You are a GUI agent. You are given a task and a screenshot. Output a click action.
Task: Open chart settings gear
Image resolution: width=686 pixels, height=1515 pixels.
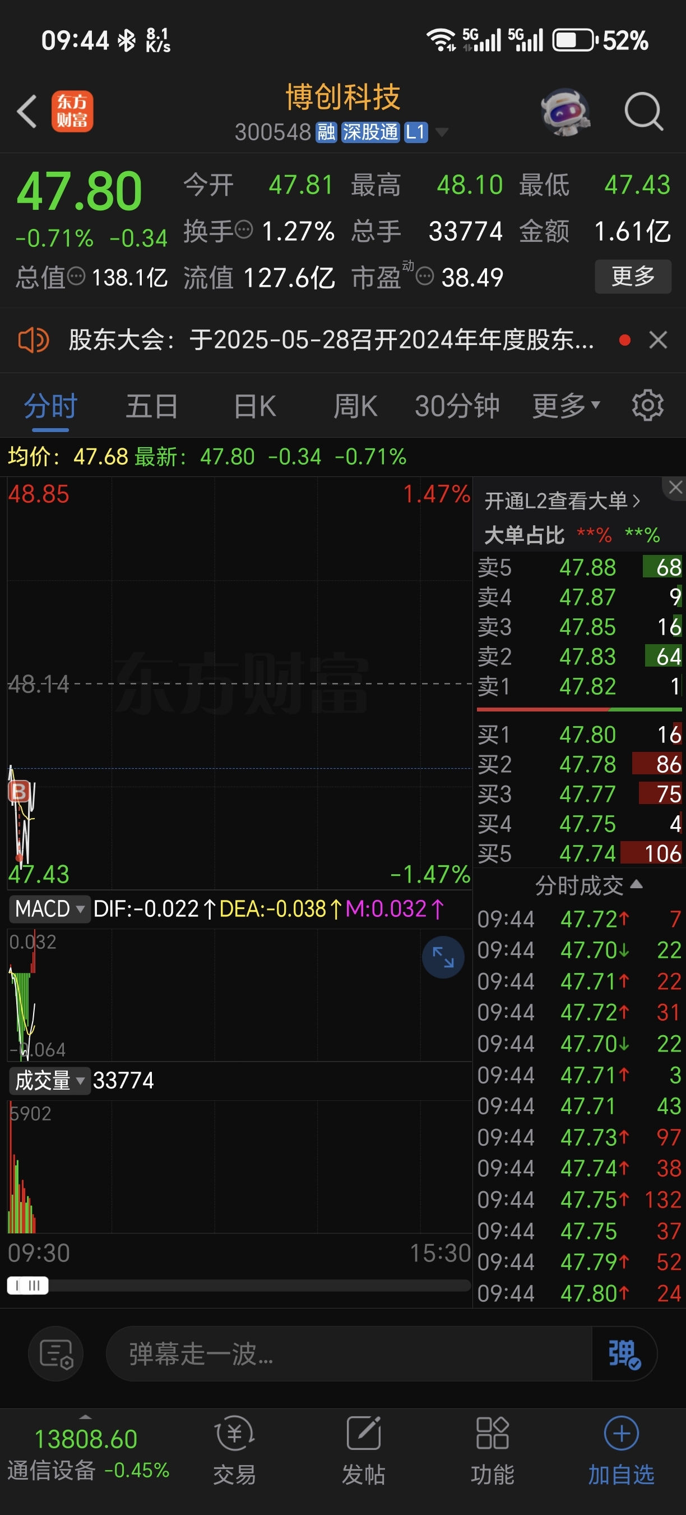point(648,405)
